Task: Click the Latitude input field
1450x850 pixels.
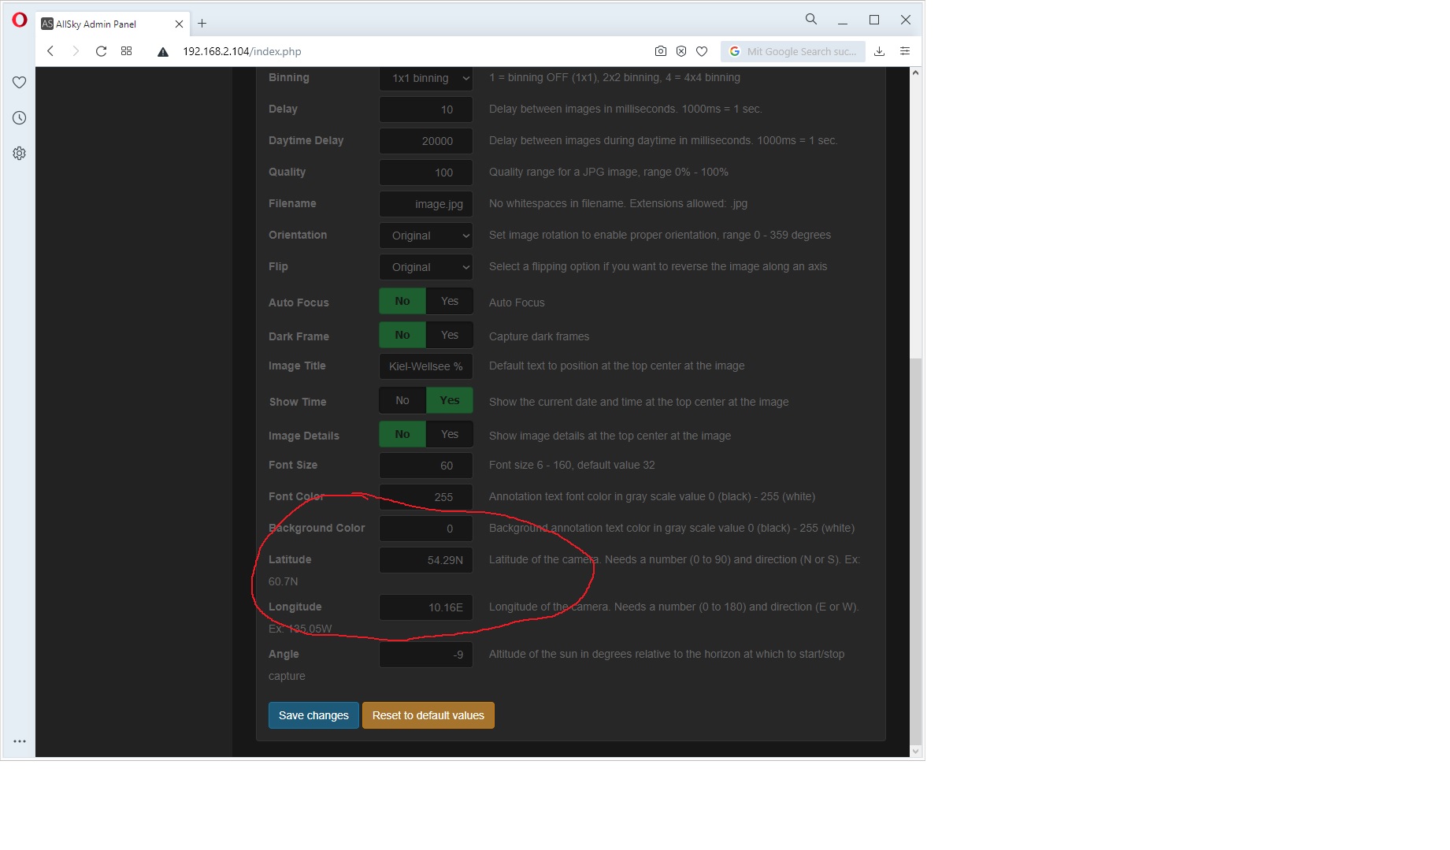Action: click(426, 560)
